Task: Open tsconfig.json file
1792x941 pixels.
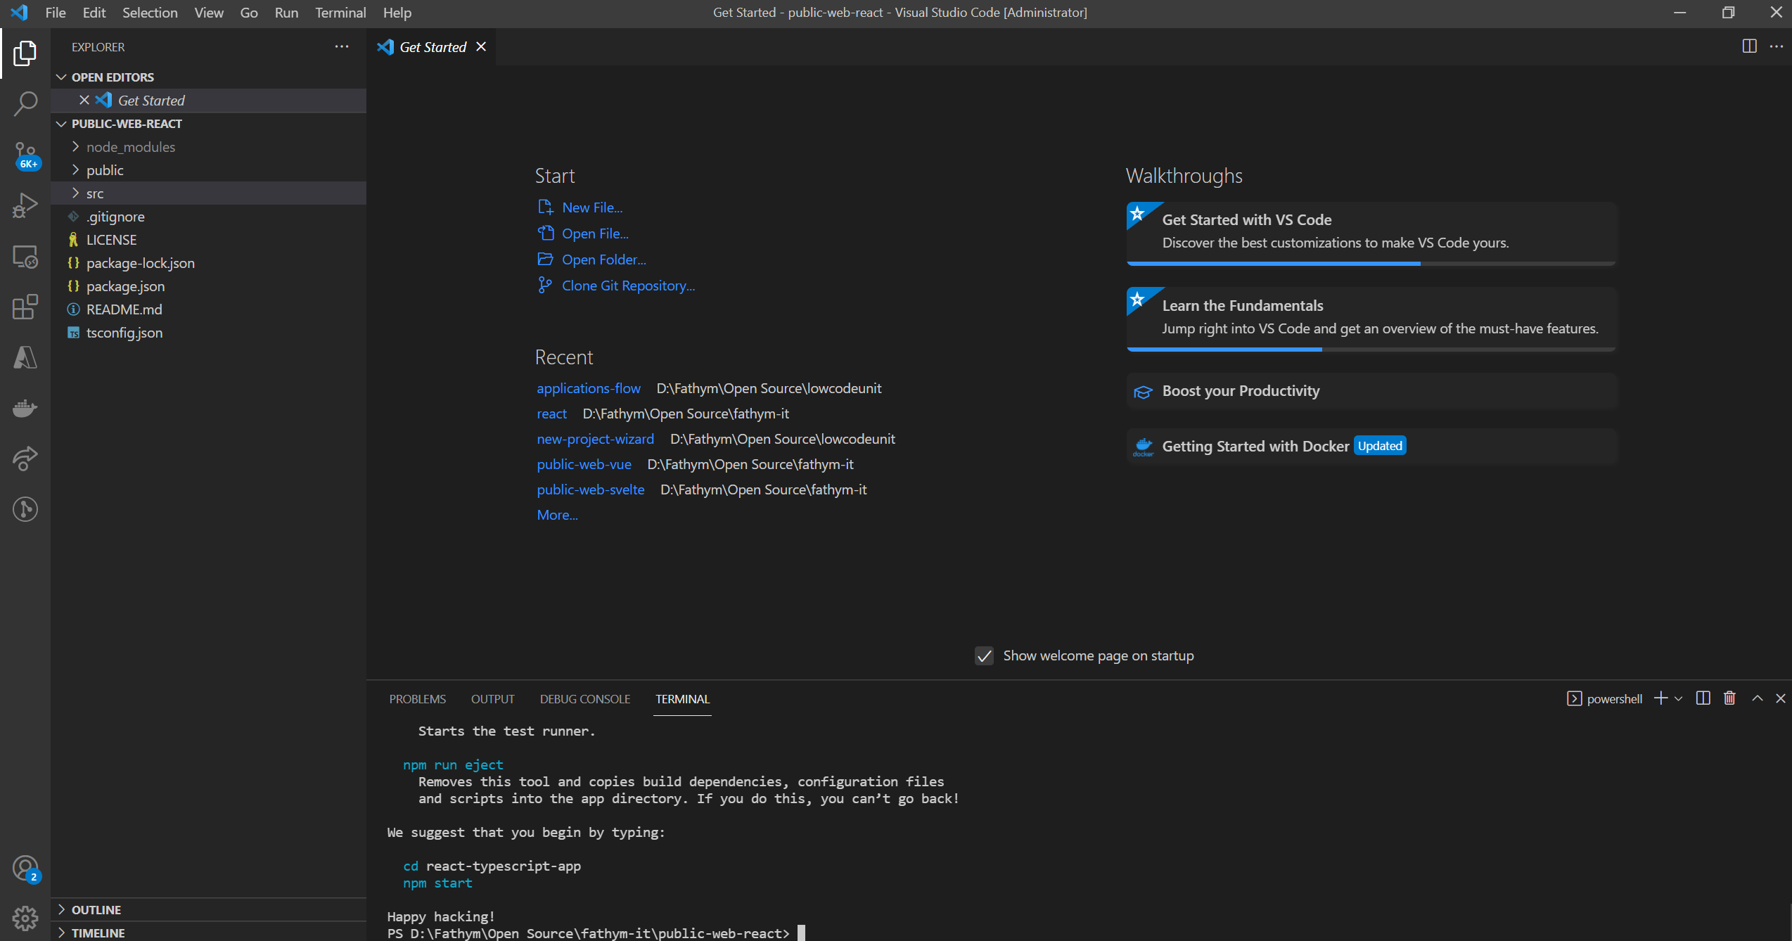Action: click(208, 333)
